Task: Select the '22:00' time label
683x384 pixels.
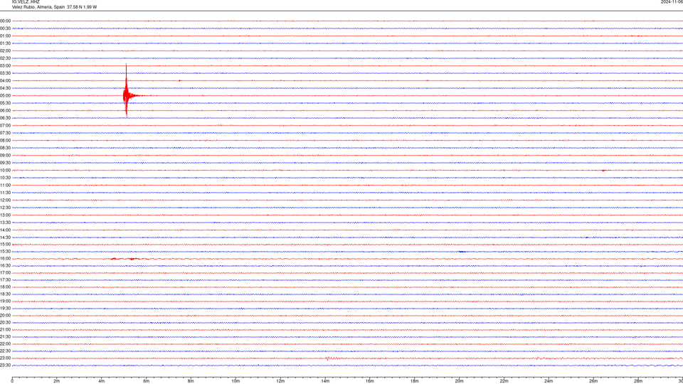Action: (5, 344)
